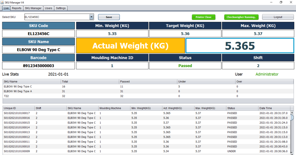Image resolution: width=296 pixels, height=155 pixels.
Task: Click the actual weight 5.365 display field
Action: pos(240,46)
